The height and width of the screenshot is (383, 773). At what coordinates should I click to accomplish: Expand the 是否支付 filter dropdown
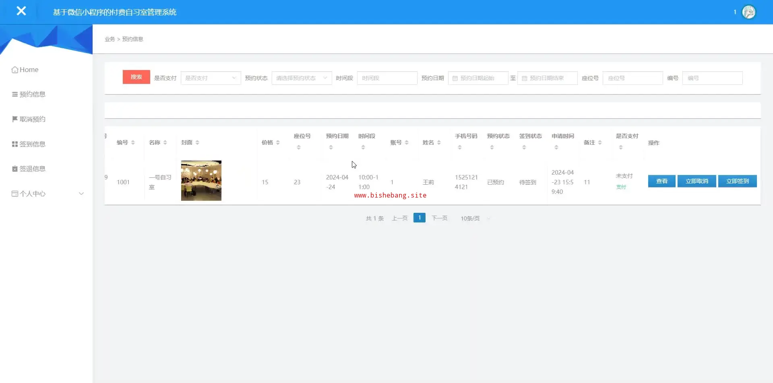coord(211,78)
